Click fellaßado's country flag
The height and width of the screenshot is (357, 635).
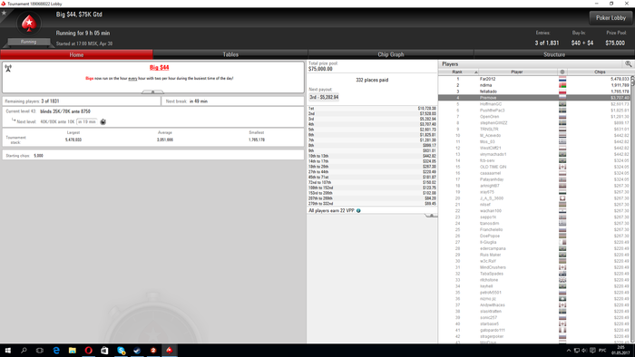click(x=562, y=92)
